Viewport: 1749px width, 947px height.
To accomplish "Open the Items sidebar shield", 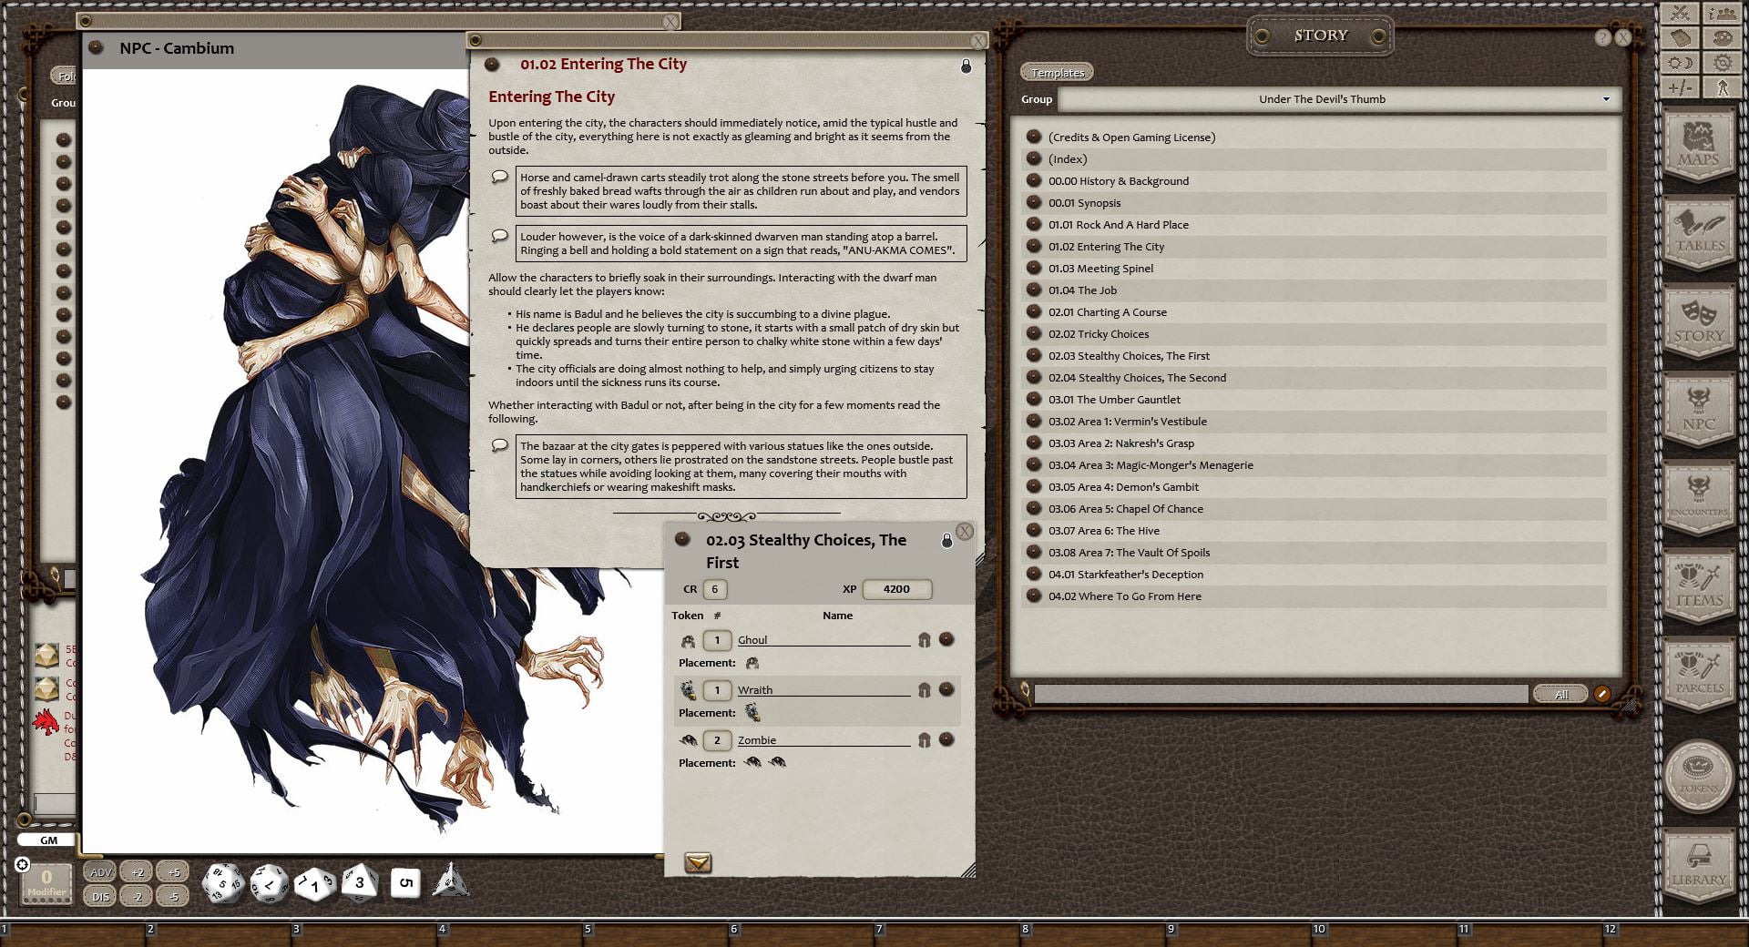I will point(1699,586).
